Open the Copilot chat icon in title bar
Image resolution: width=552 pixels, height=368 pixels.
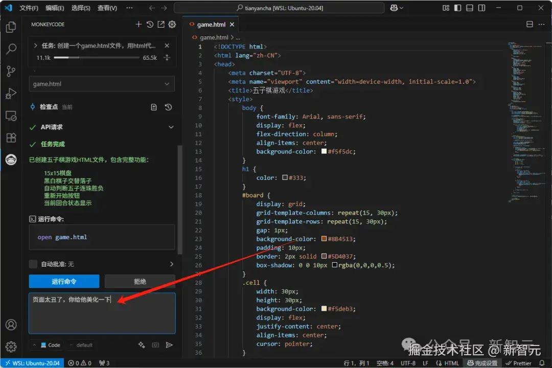[394, 8]
